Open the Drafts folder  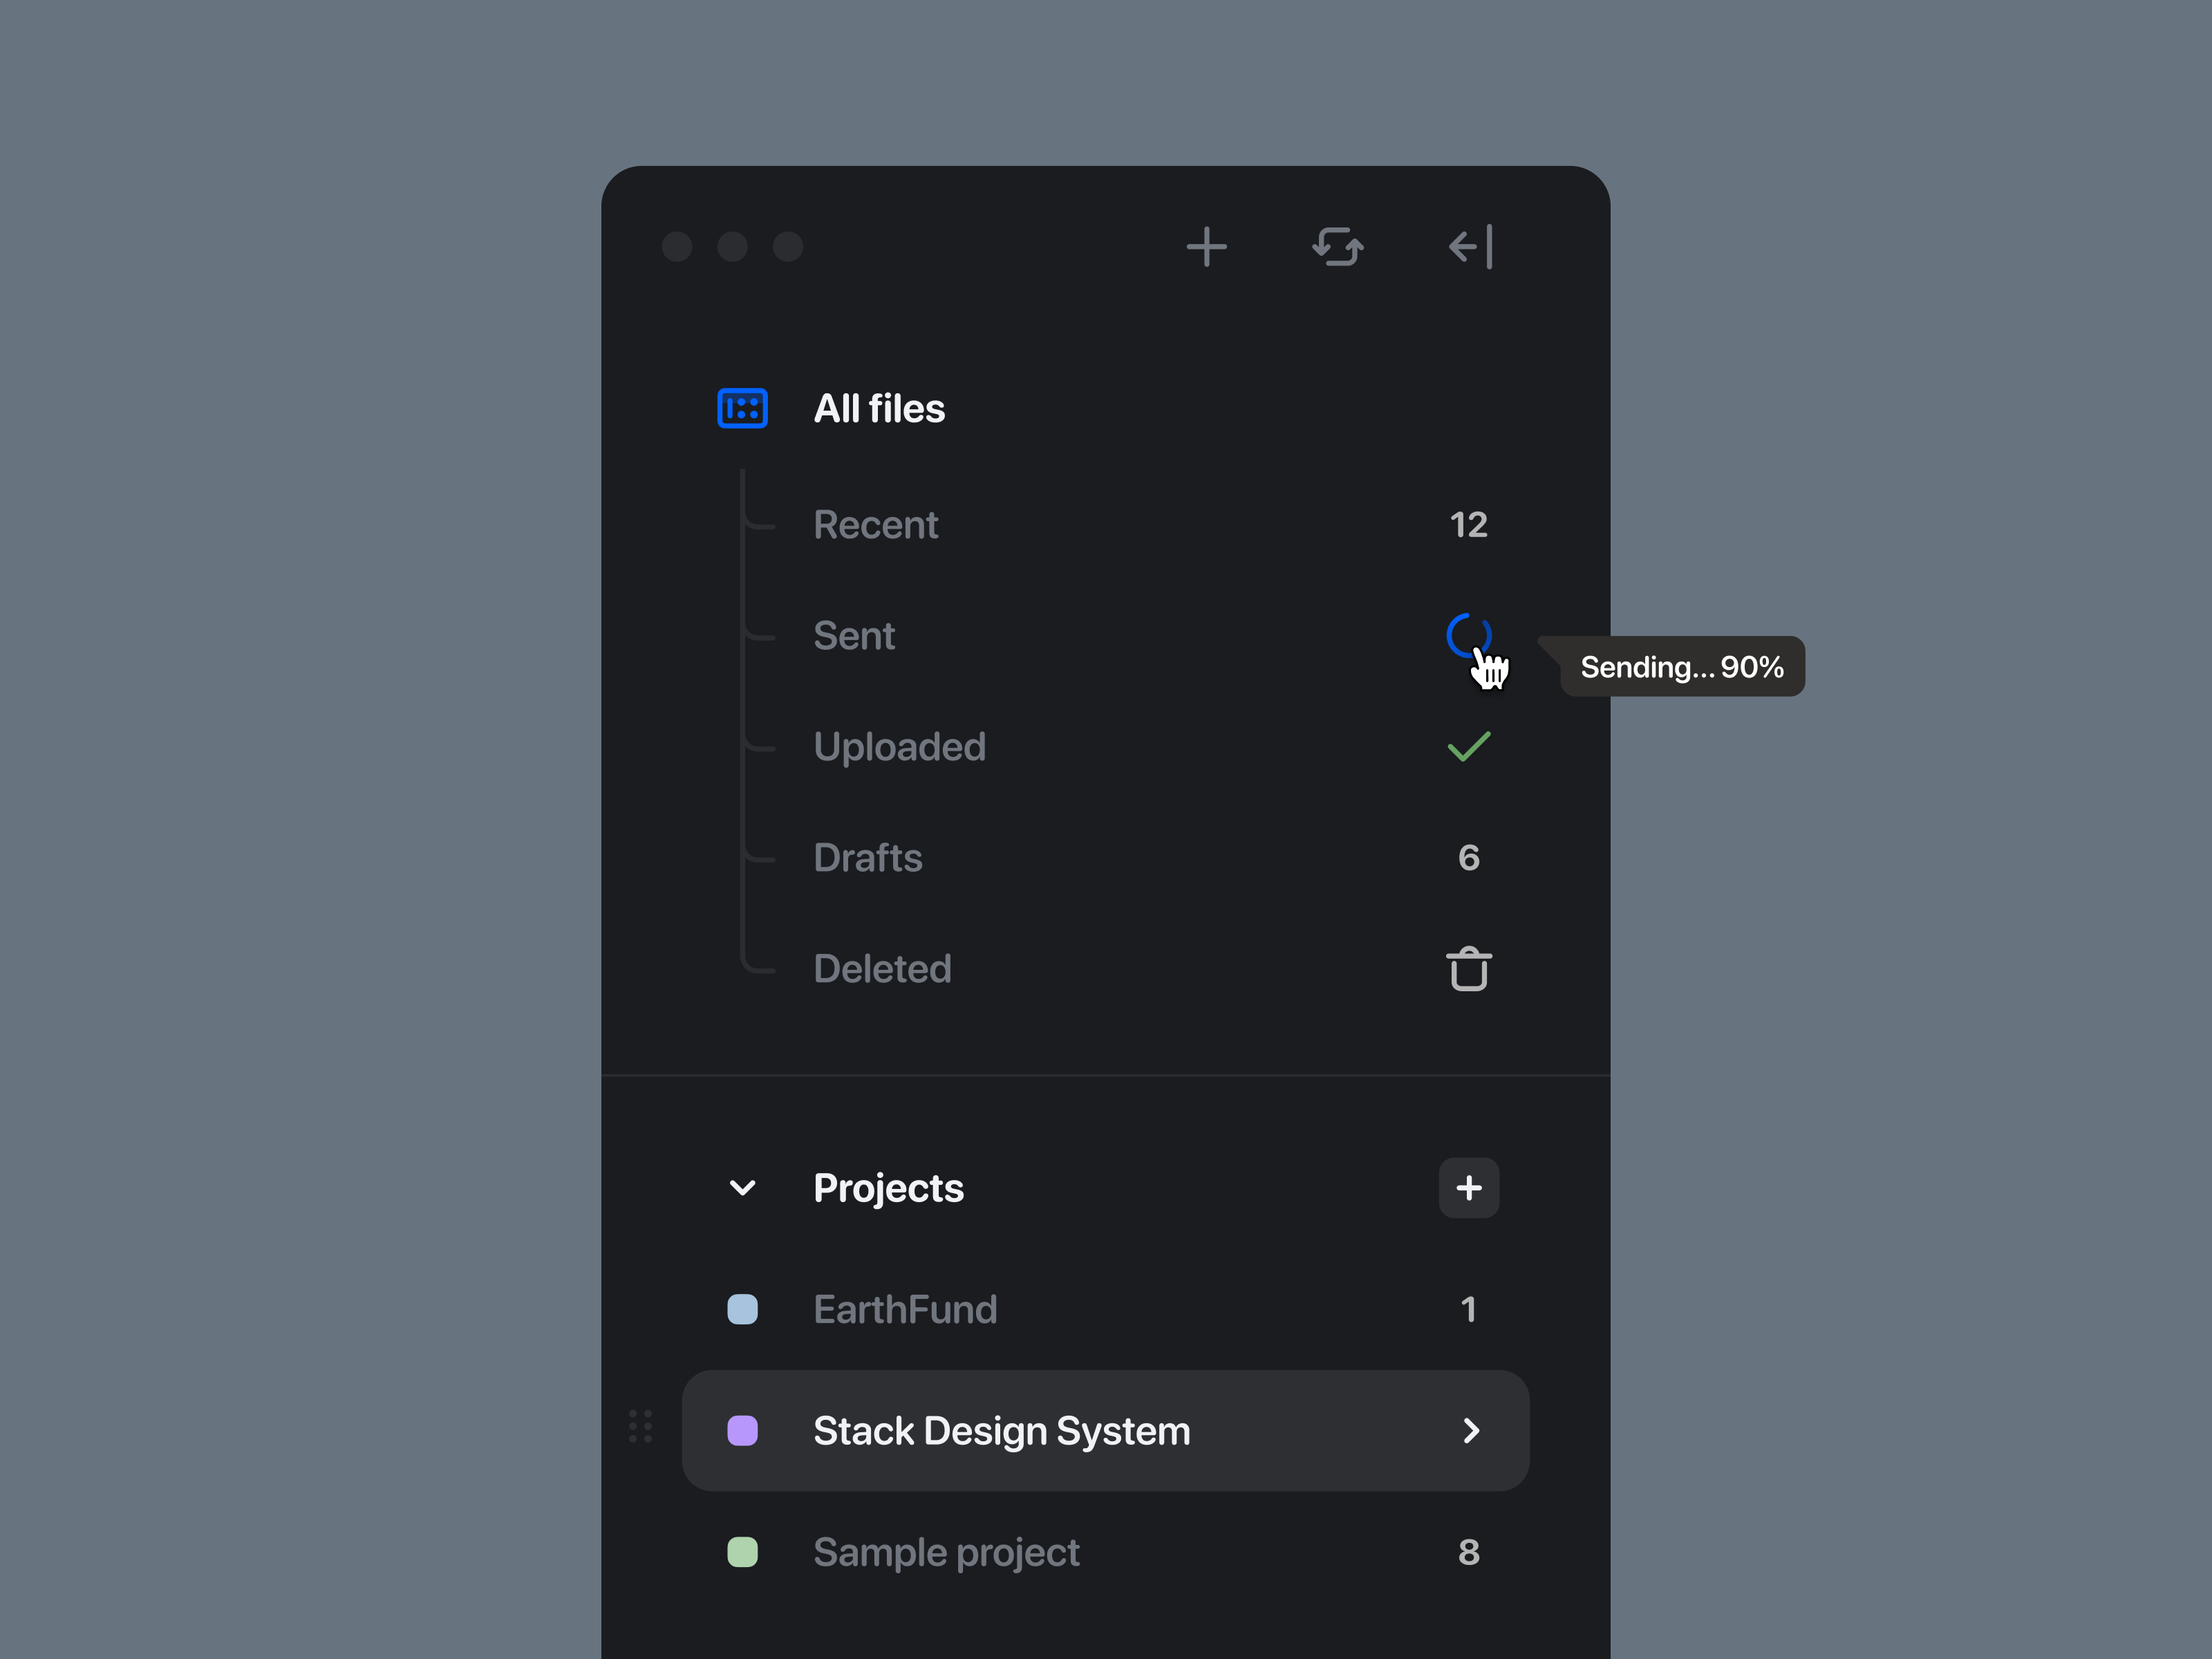point(868,858)
